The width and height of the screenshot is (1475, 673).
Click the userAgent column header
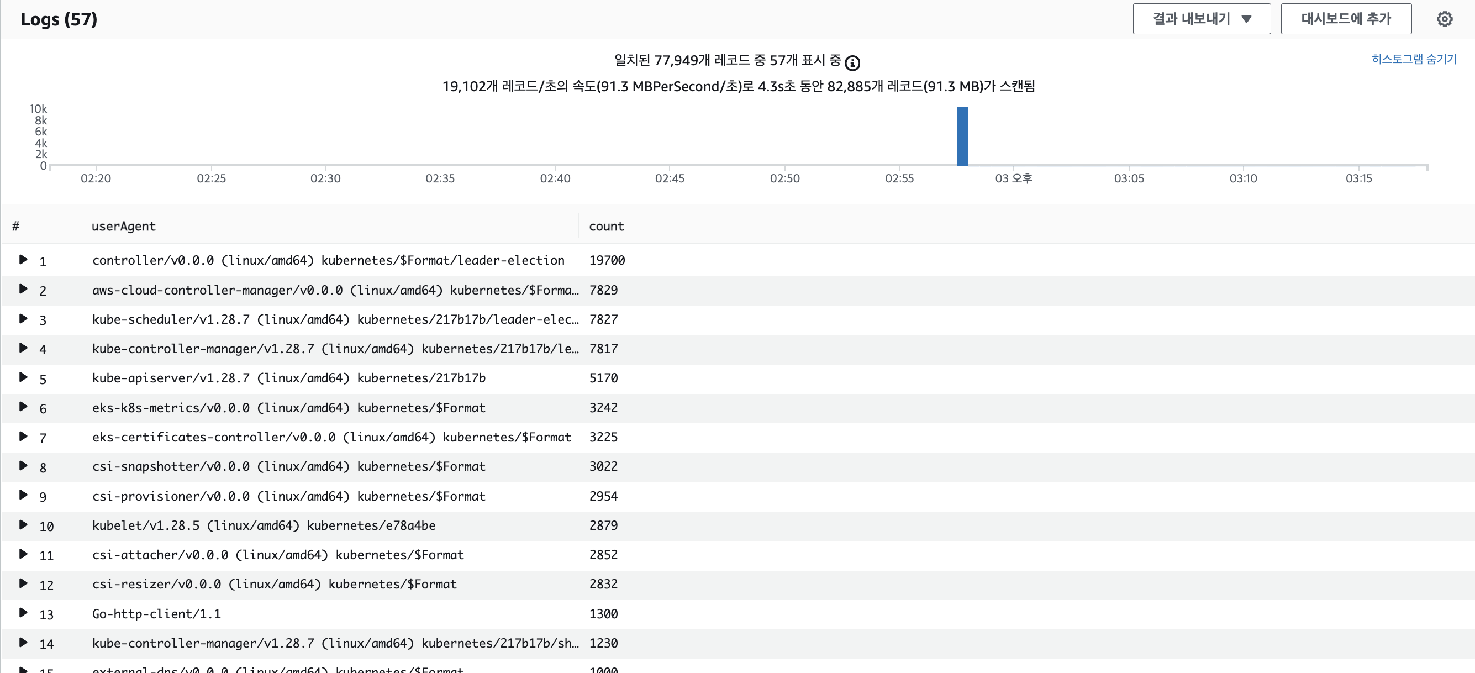tap(123, 226)
